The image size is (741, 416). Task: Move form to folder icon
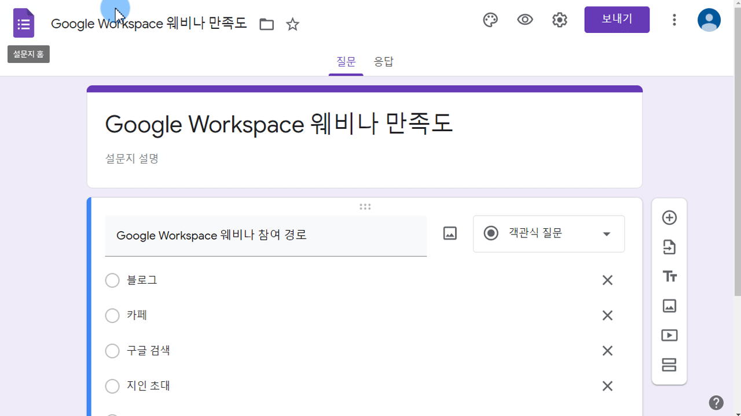[x=266, y=24]
